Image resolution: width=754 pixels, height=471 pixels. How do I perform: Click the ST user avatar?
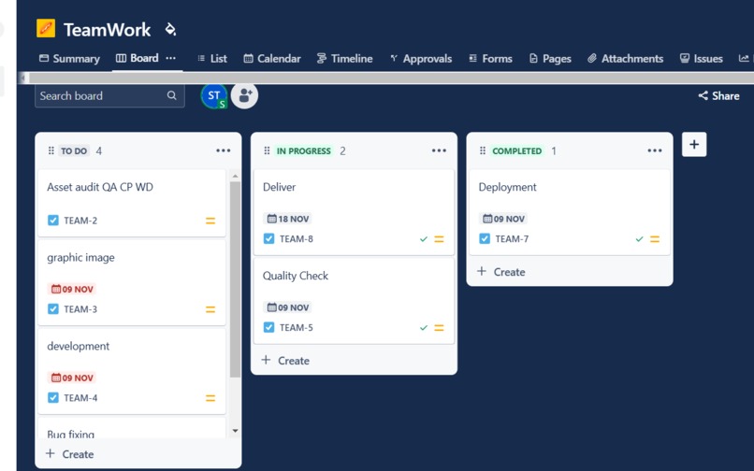[213, 95]
